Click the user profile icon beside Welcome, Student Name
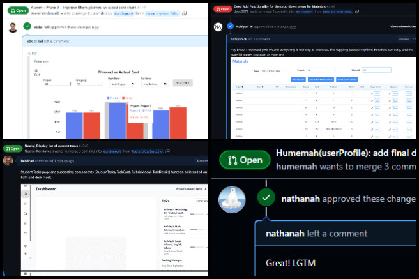 [x=206, y=189]
